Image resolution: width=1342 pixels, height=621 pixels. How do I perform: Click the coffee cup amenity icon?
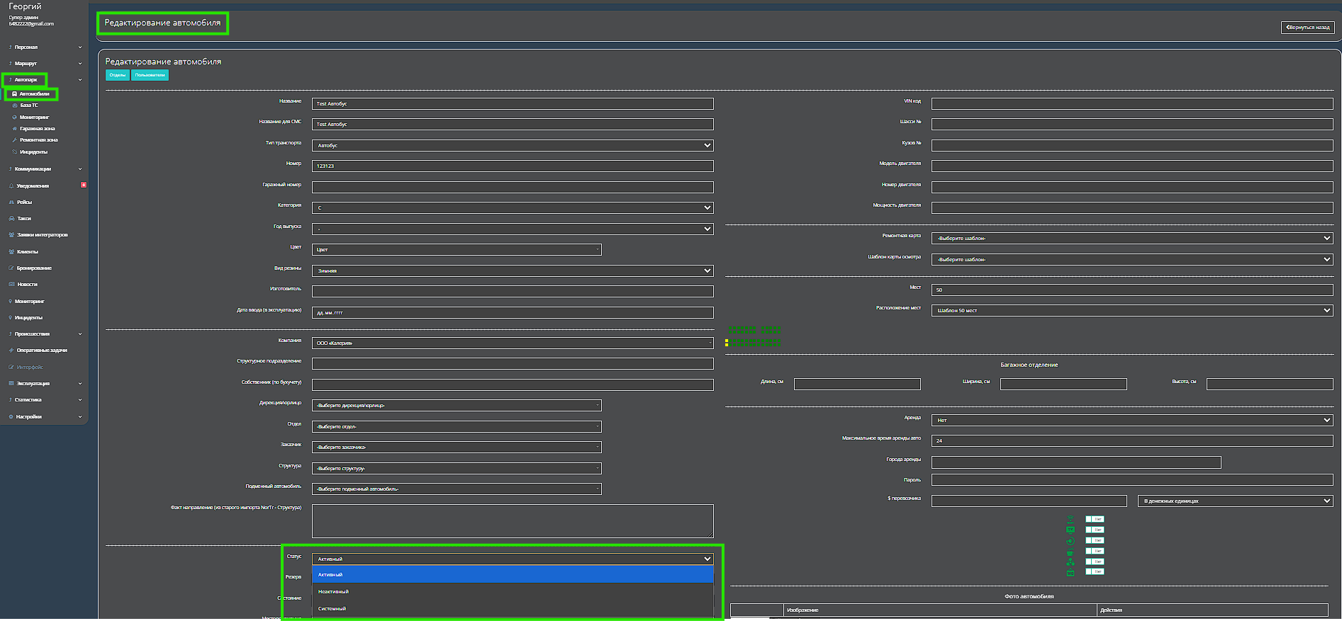click(x=1070, y=552)
